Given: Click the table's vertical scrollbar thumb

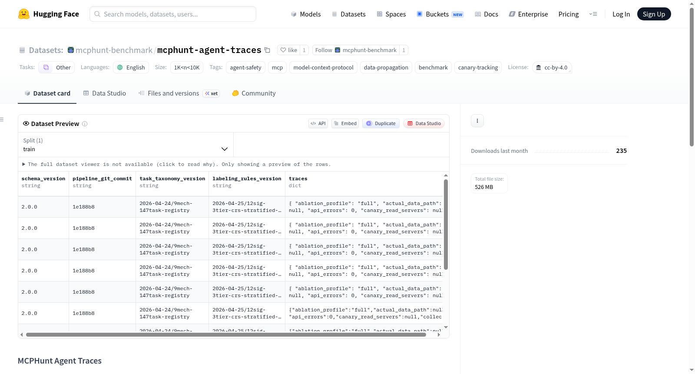Looking at the screenshot, I should 446,225.
